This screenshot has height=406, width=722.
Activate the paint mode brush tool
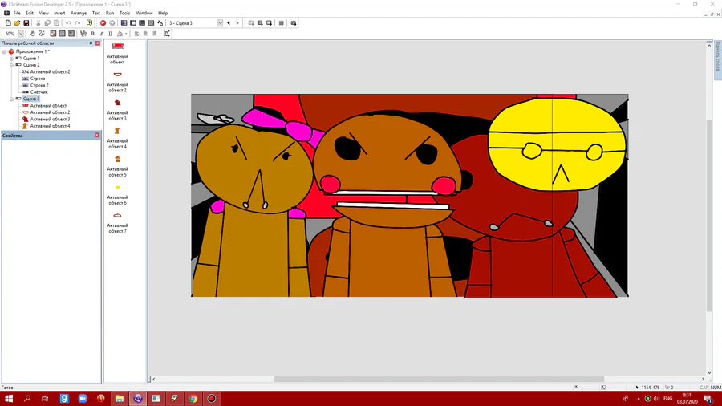click(42, 34)
